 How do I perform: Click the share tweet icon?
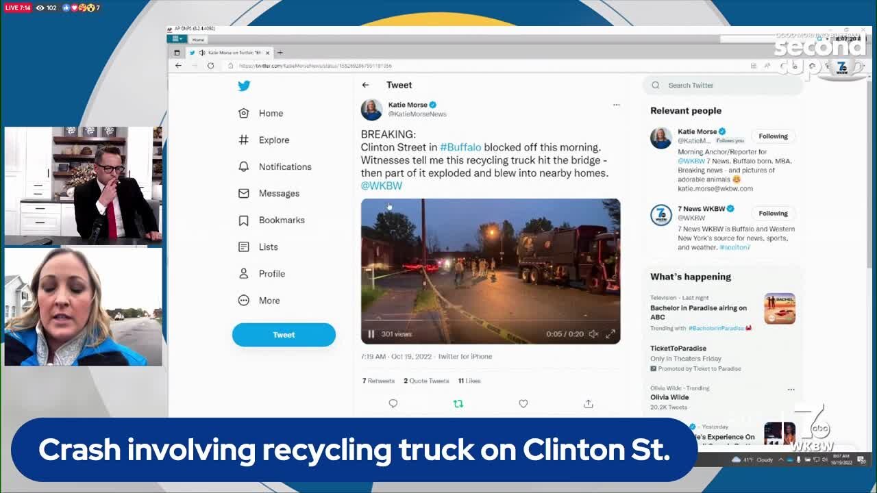tap(589, 404)
